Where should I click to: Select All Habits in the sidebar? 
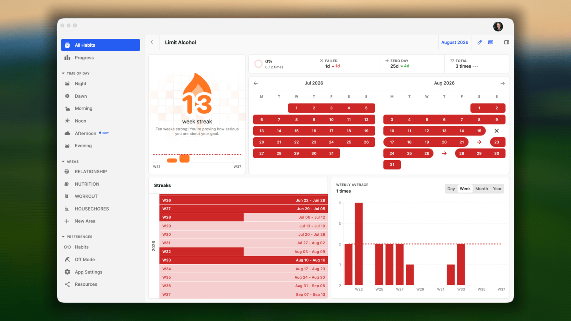(x=100, y=45)
